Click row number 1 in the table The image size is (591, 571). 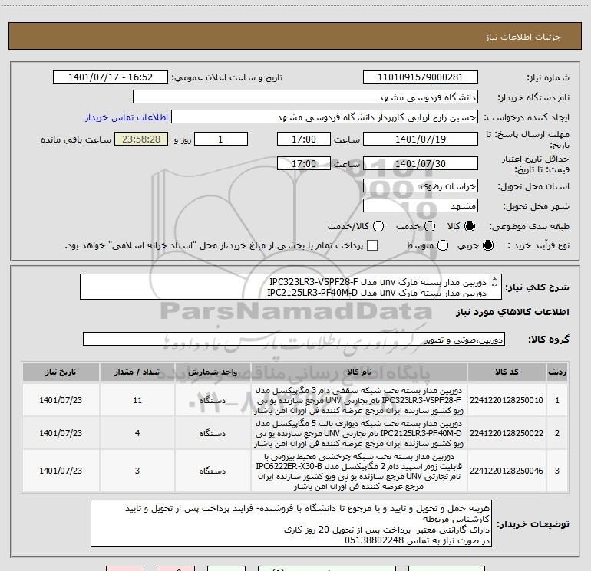(x=557, y=400)
